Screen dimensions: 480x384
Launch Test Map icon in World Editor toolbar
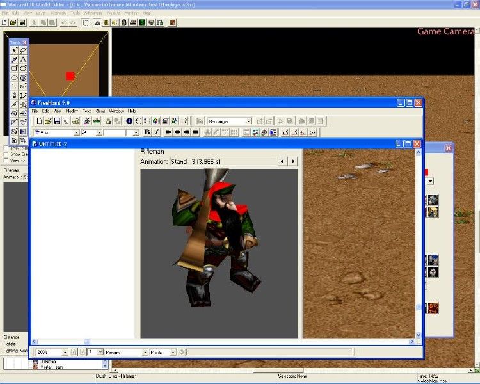tap(172, 22)
